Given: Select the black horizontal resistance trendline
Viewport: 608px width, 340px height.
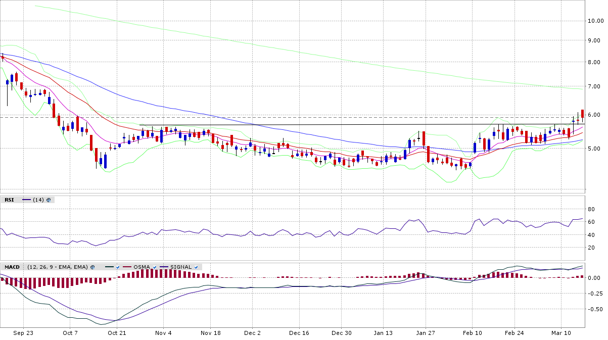Looking at the screenshot, I should point(354,124).
